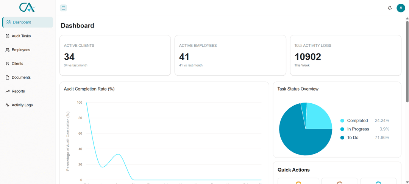Click the Dashboard grid icon in sidebar
Screen dimensions: 409x184
(8, 22)
